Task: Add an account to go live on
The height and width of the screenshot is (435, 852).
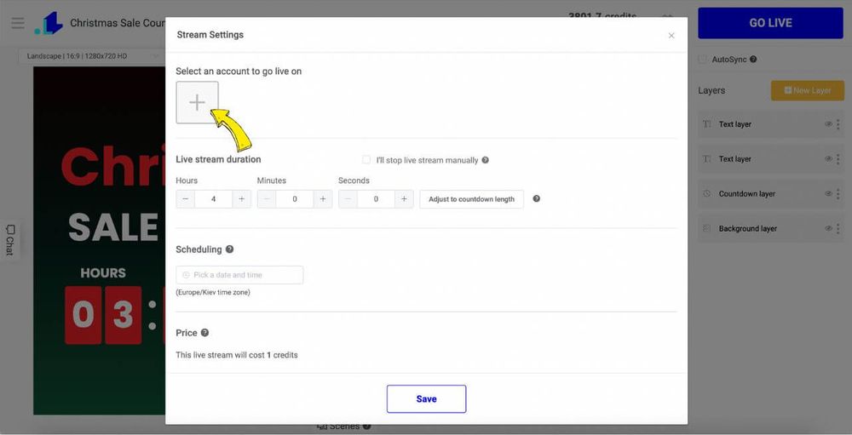Action: pos(197,102)
